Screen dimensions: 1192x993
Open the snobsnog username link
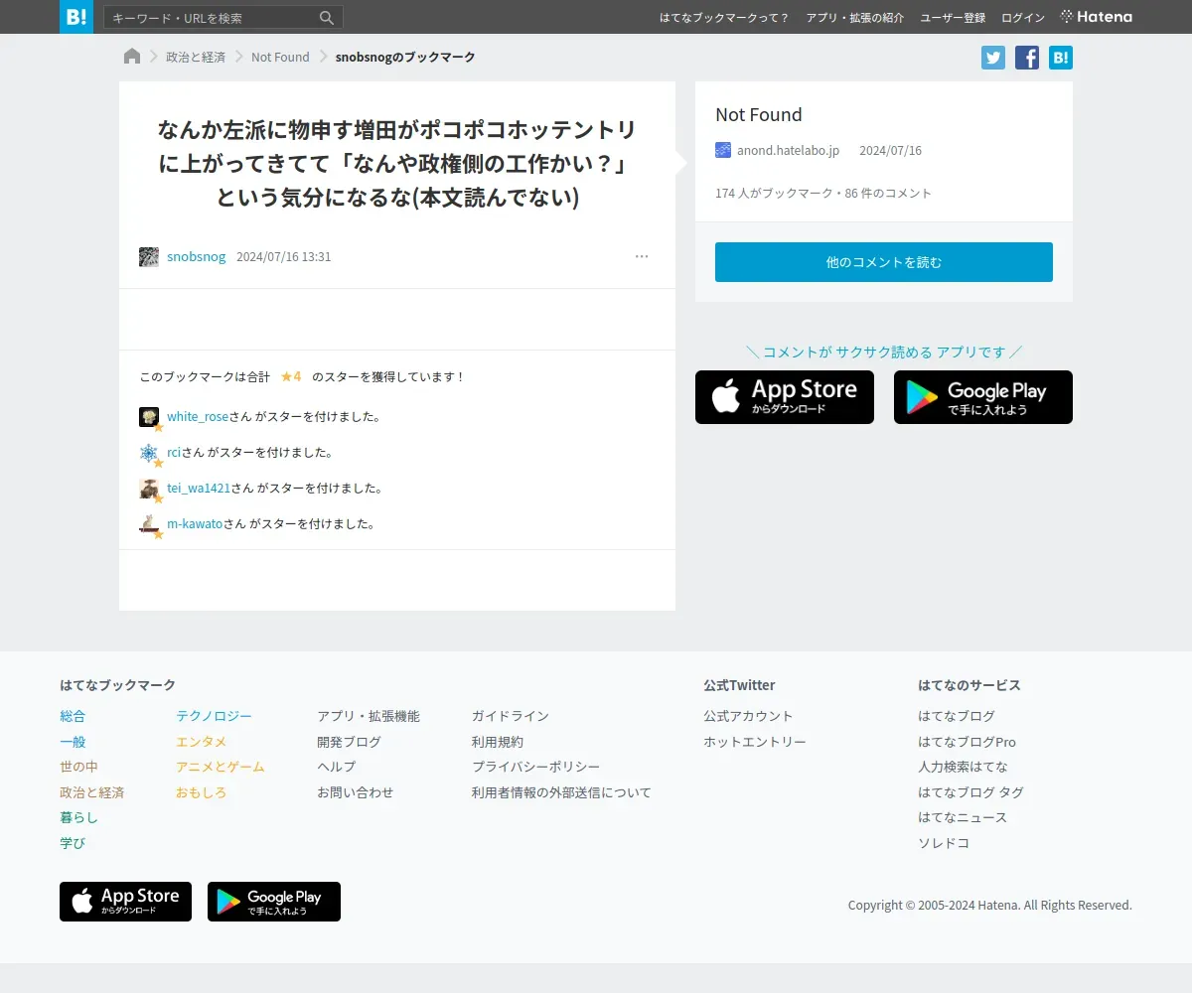(x=197, y=257)
